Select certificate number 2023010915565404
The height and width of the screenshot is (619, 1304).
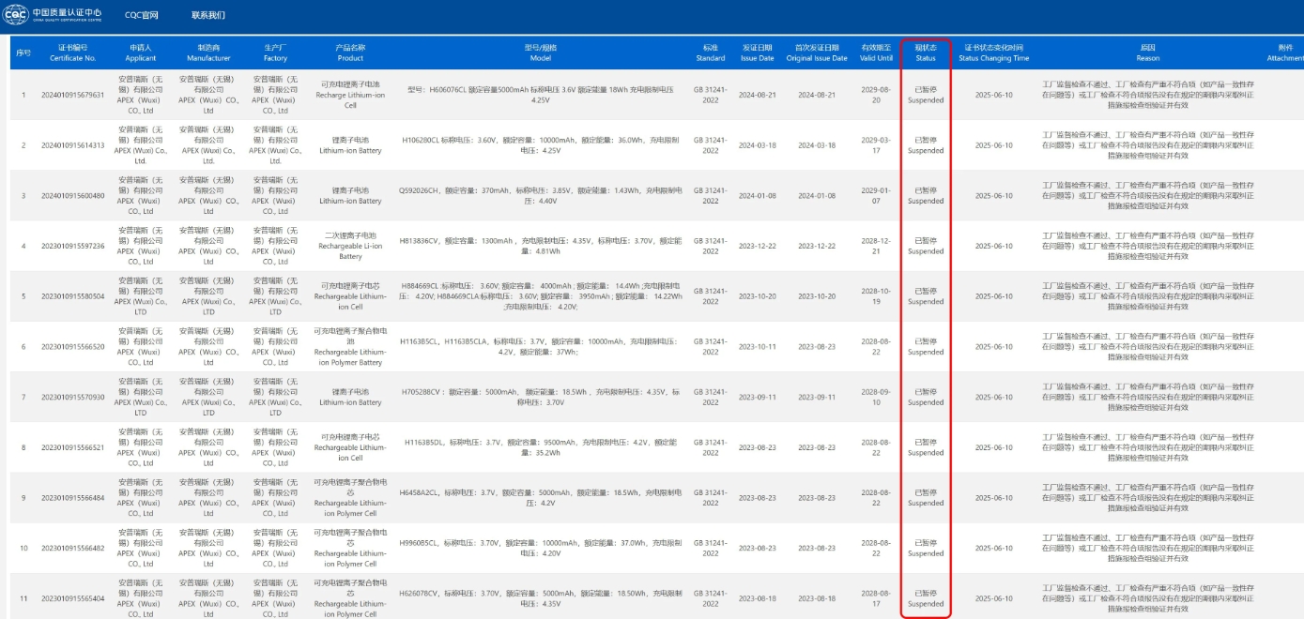point(73,598)
